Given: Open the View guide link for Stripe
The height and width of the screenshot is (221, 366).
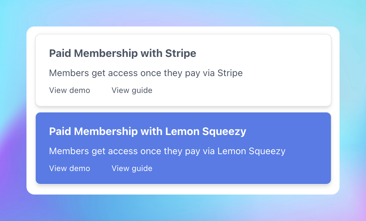Looking at the screenshot, I should click(x=132, y=90).
